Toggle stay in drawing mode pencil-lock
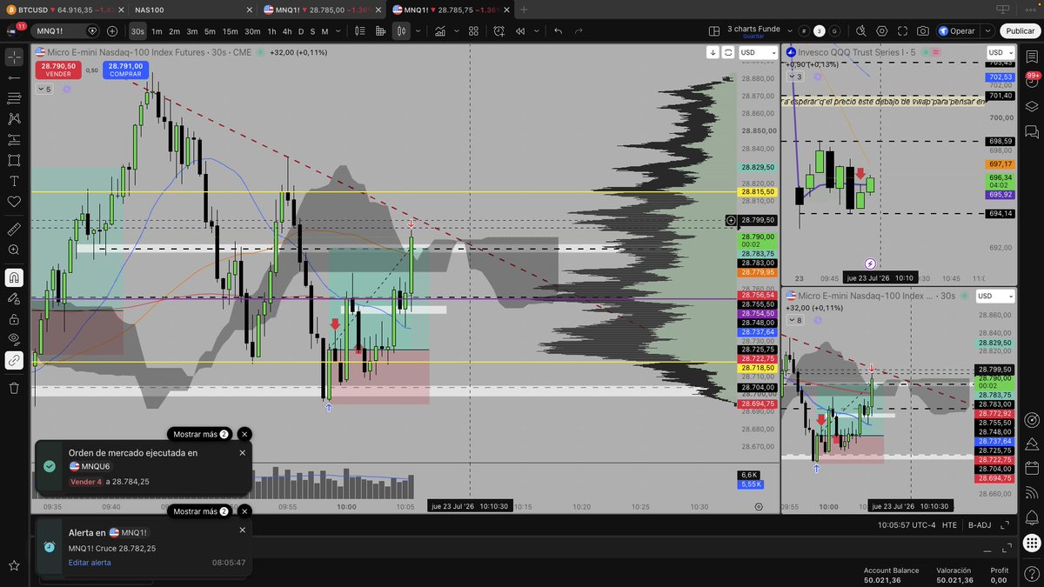Viewport: 1044px width, 587px height. click(x=14, y=298)
